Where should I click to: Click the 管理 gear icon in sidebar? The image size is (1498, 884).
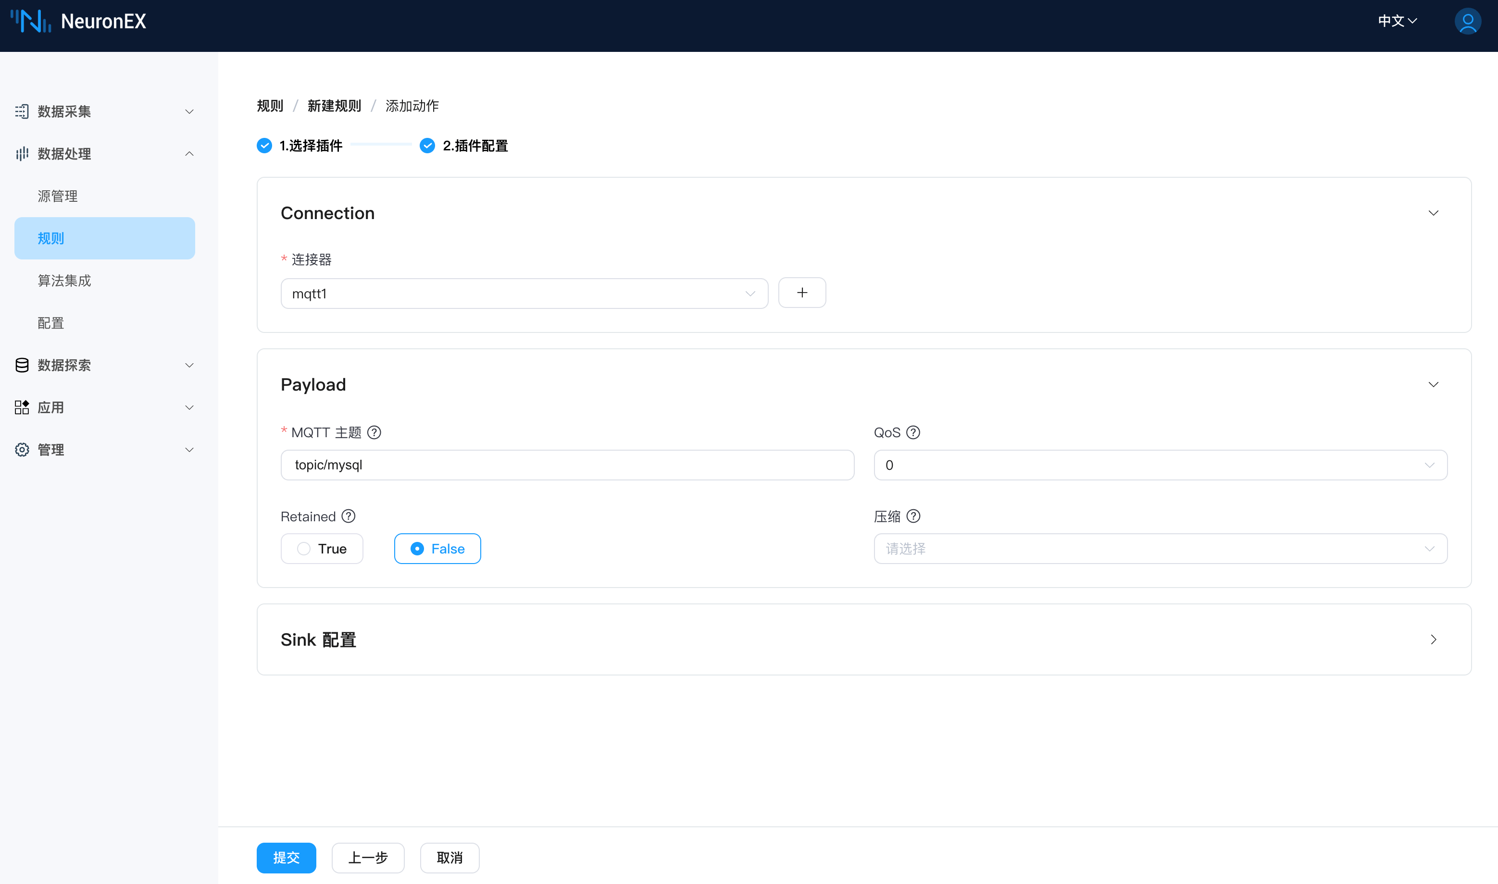pos(22,450)
